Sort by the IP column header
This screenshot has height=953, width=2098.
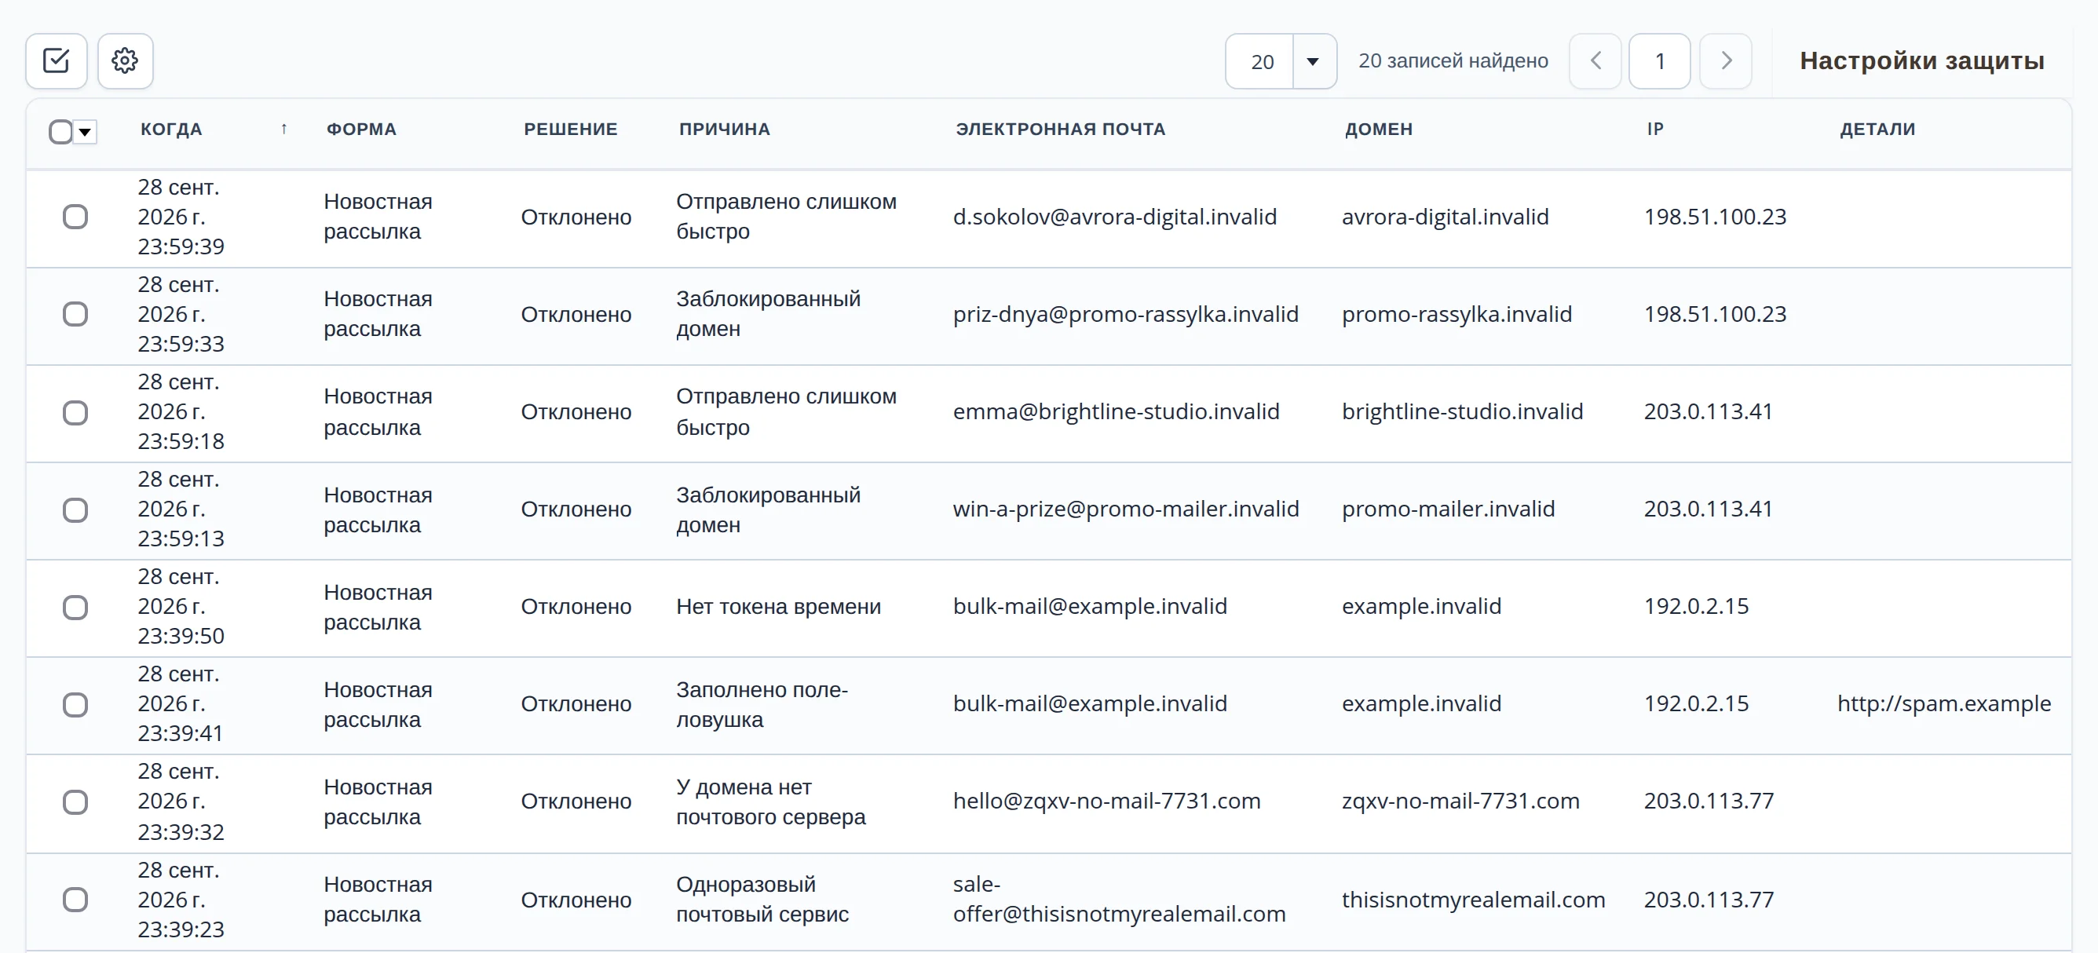[x=1655, y=129]
